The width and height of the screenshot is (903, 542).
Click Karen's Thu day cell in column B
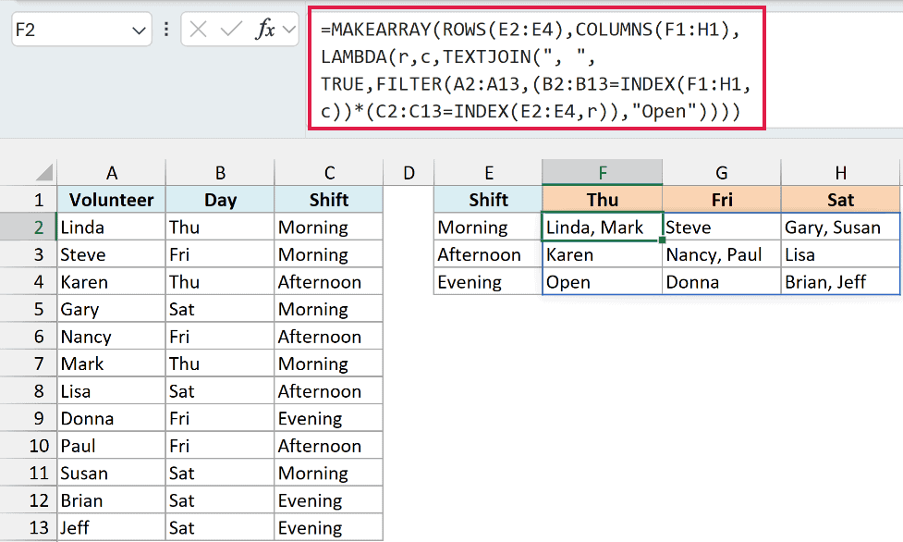click(x=220, y=281)
